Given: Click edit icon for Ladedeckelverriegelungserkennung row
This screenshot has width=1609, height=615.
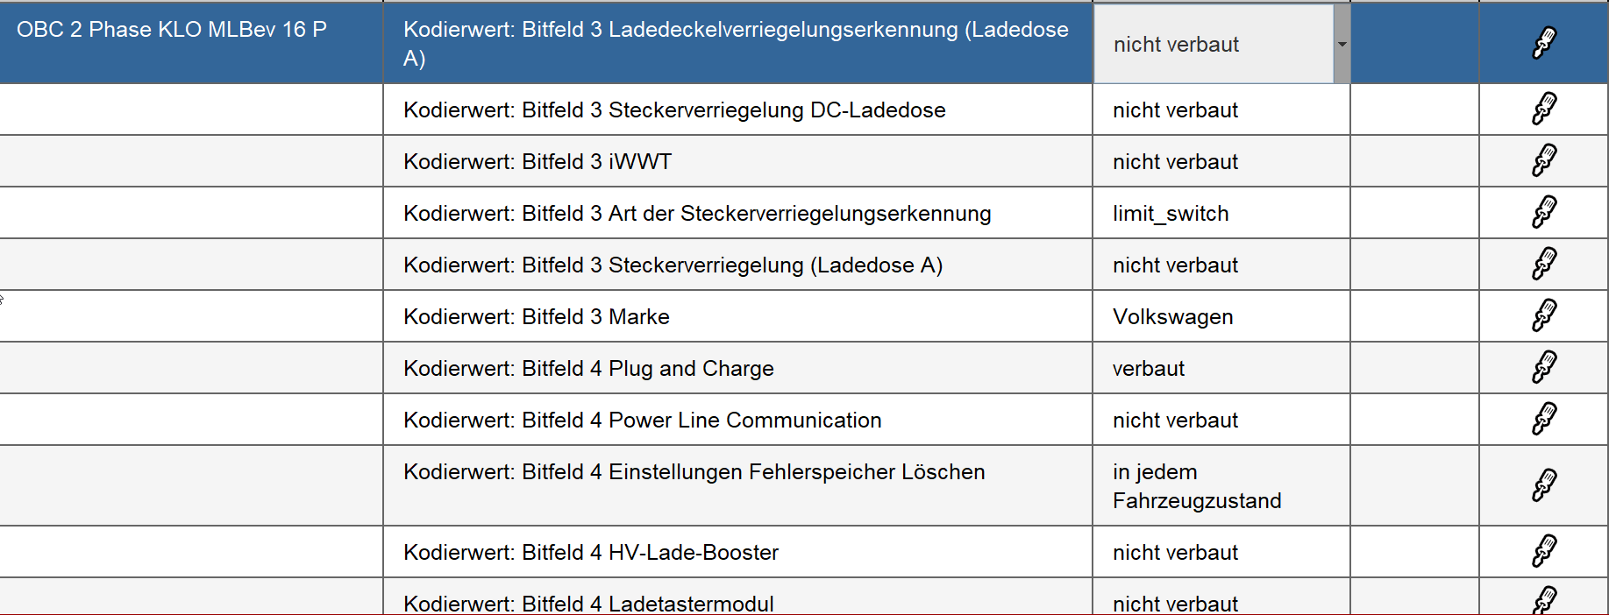Looking at the screenshot, I should click(x=1544, y=42).
